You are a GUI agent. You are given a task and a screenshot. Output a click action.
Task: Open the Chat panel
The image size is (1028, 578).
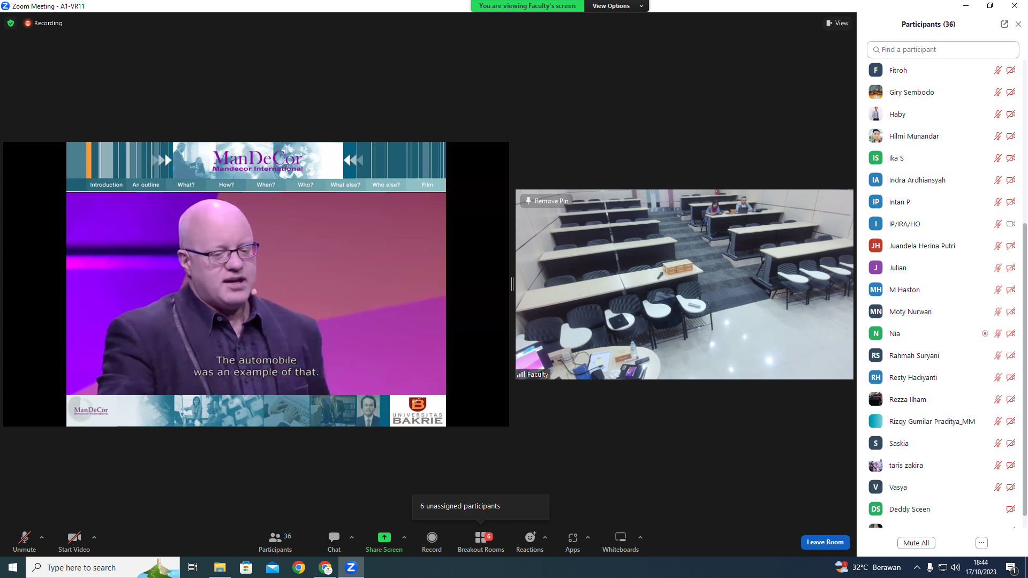(x=334, y=542)
